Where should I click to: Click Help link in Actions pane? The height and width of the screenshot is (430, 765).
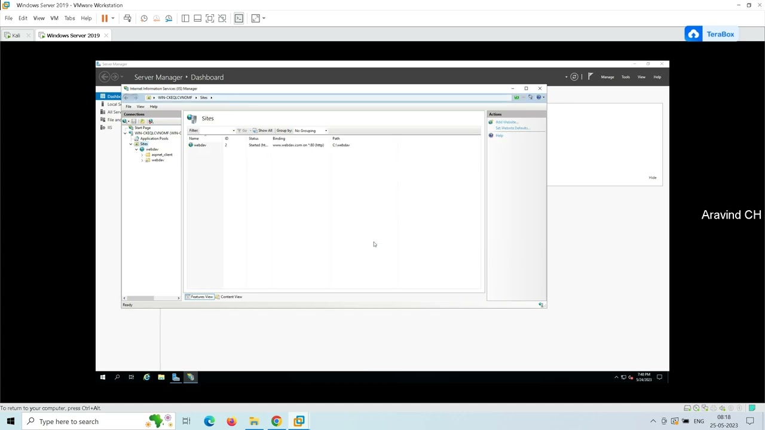click(499, 136)
